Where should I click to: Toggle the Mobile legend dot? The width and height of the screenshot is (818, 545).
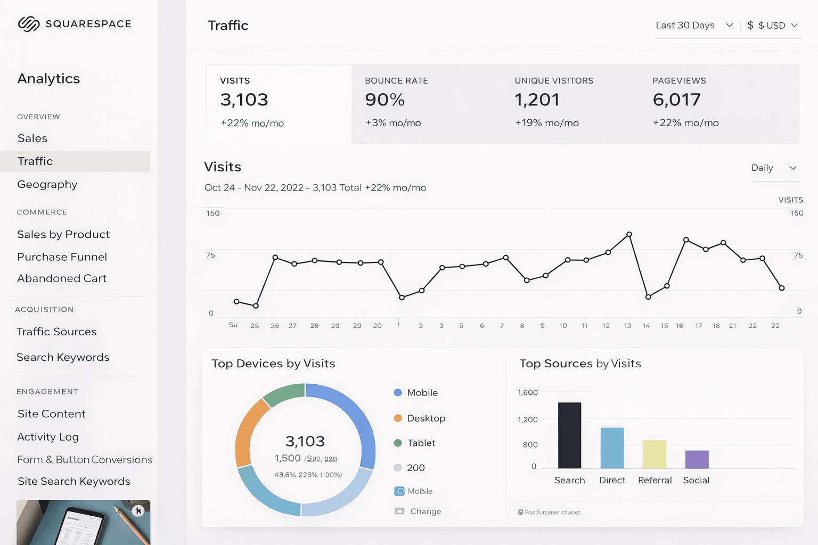(x=398, y=393)
